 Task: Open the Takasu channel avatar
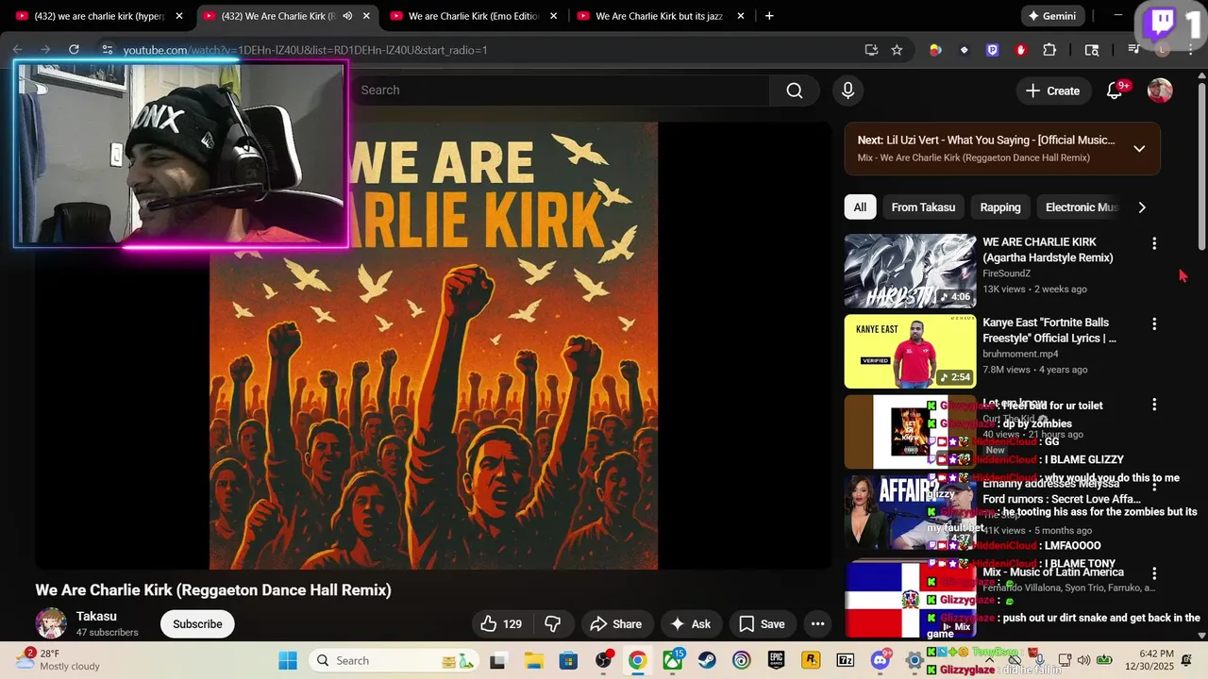[51, 623]
